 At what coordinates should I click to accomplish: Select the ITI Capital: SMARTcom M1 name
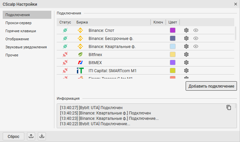pyautogui.click(x=112, y=71)
